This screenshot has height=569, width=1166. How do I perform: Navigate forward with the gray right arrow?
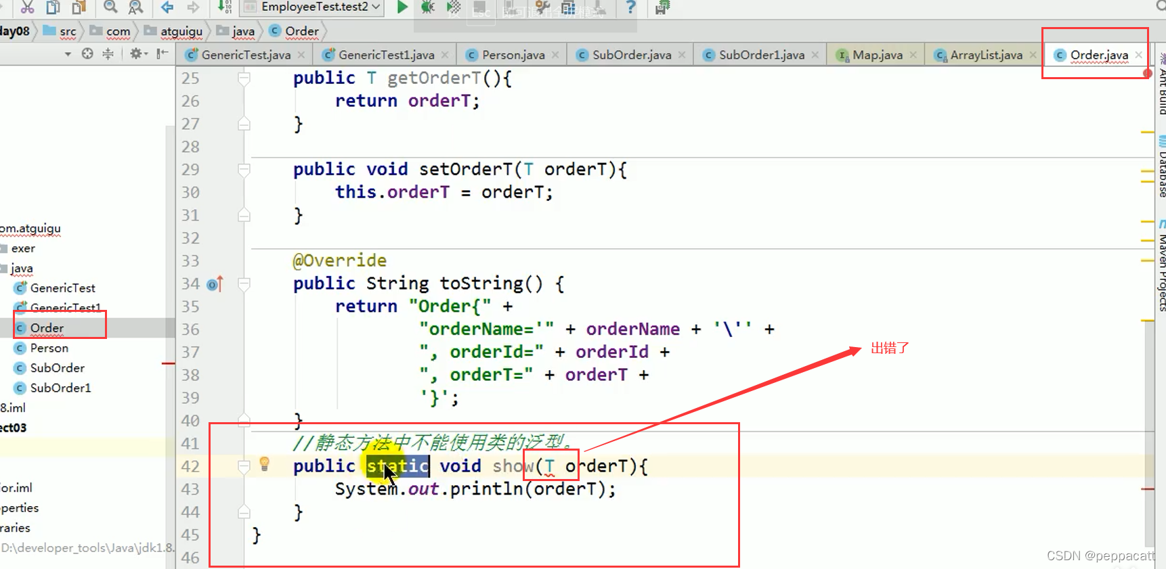tap(193, 7)
